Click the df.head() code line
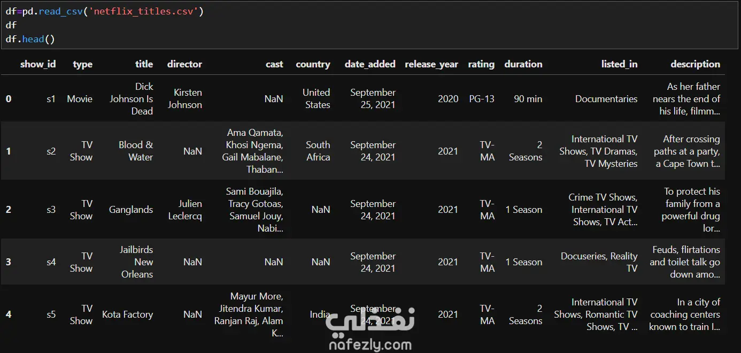Image resolution: width=741 pixels, height=353 pixels. click(30, 39)
